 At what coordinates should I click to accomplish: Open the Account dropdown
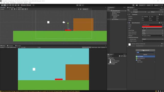(142, 5)
